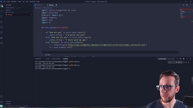Open the Terminal menu
The height and width of the screenshot is (108, 193).
(x=33, y=1)
